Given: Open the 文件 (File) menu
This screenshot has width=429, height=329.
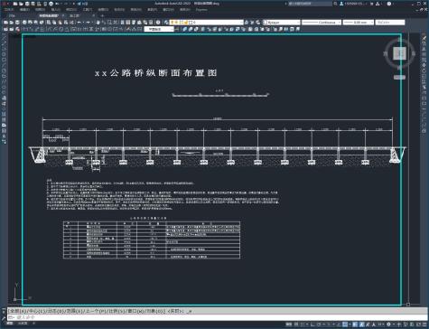Looking at the screenshot, I should pyautogui.click(x=8, y=10).
